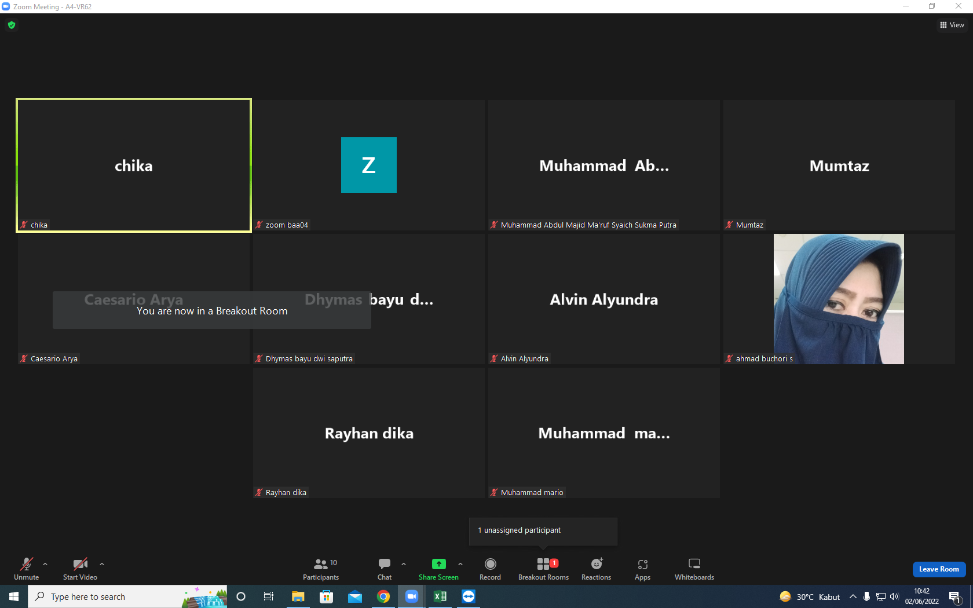Open Cortana from the taskbar
This screenshot has width=973, height=608.
(241, 596)
